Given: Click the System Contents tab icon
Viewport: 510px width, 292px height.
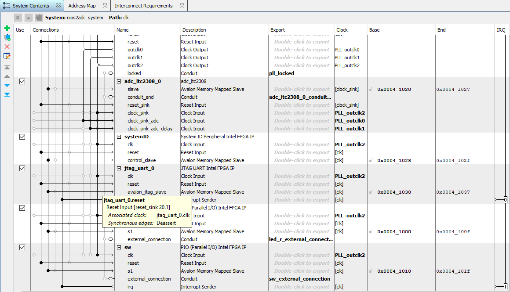Looking at the screenshot, I should click(7, 6).
